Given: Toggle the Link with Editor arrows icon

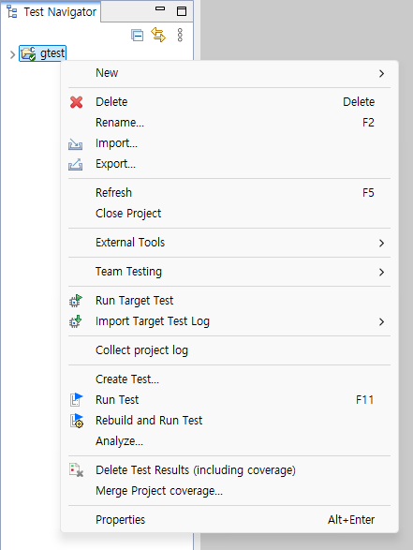Looking at the screenshot, I should [158, 35].
